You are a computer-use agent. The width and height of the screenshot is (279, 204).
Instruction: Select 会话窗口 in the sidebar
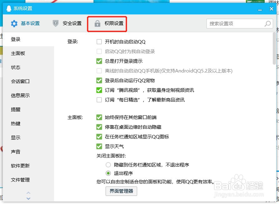pyautogui.click(x=28, y=81)
